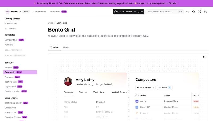213x121 pixels.
Task: Click the preview reload icon
Action: click(204, 57)
